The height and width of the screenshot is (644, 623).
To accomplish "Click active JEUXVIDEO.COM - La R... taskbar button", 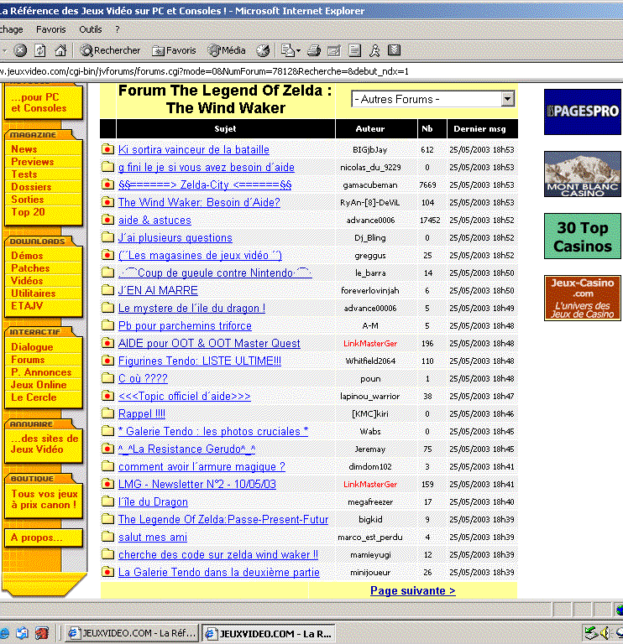I will (270, 633).
